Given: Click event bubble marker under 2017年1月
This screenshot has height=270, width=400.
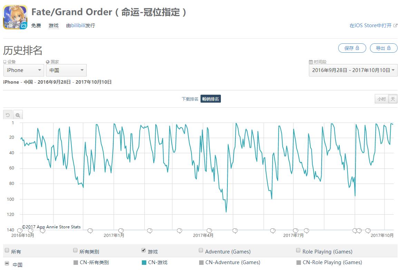Looking at the screenshot, I should pos(121,231).
